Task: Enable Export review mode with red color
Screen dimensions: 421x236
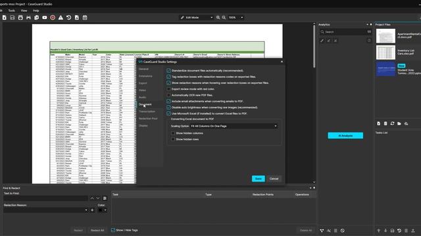Action: [168, 89]
